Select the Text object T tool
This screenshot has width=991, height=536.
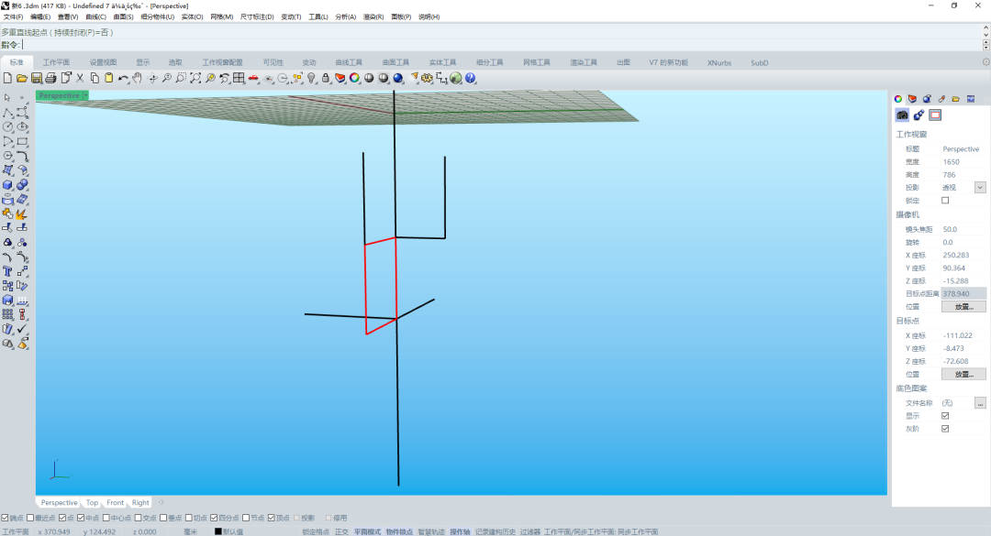point(7,271)
